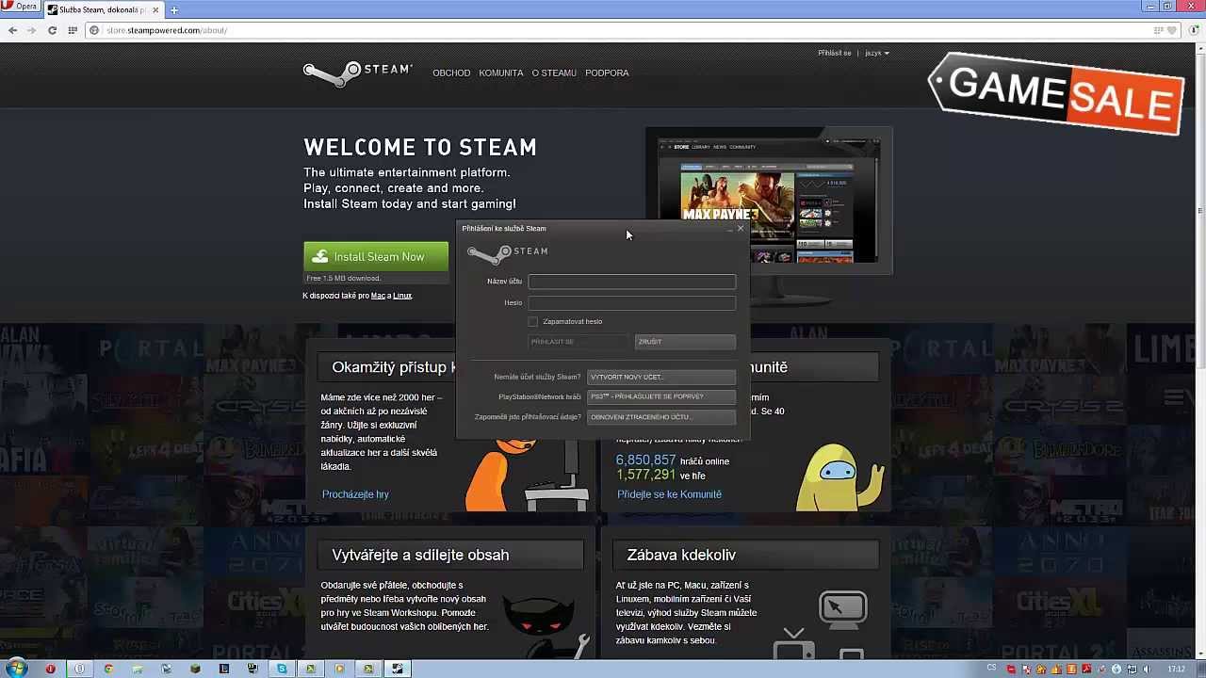
Task: Click VYTVOŘIT NOVÝ ÚČET button
Action: click(x=661, y=377)
